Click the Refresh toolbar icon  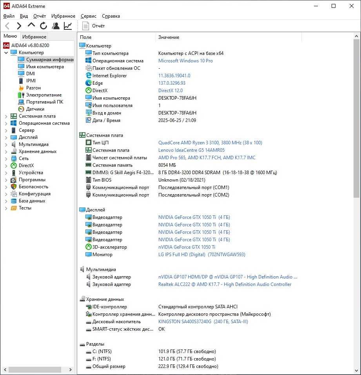point(44,25)
